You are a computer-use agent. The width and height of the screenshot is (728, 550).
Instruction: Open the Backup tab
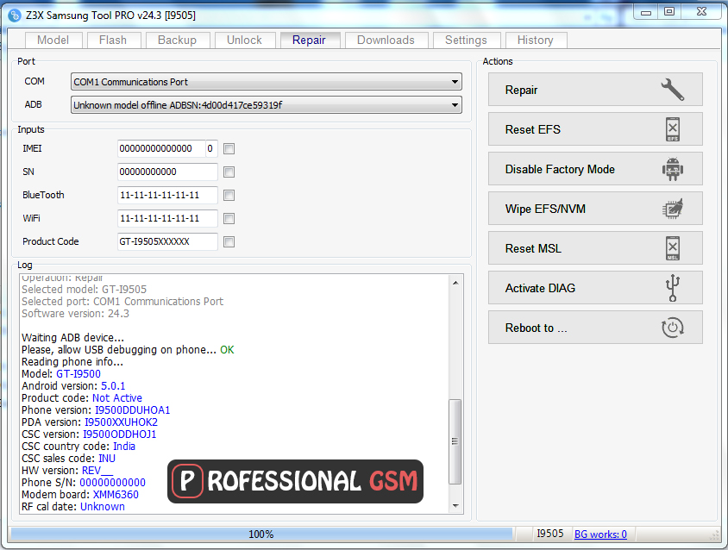pyautogui.click(x=178, y=40)
